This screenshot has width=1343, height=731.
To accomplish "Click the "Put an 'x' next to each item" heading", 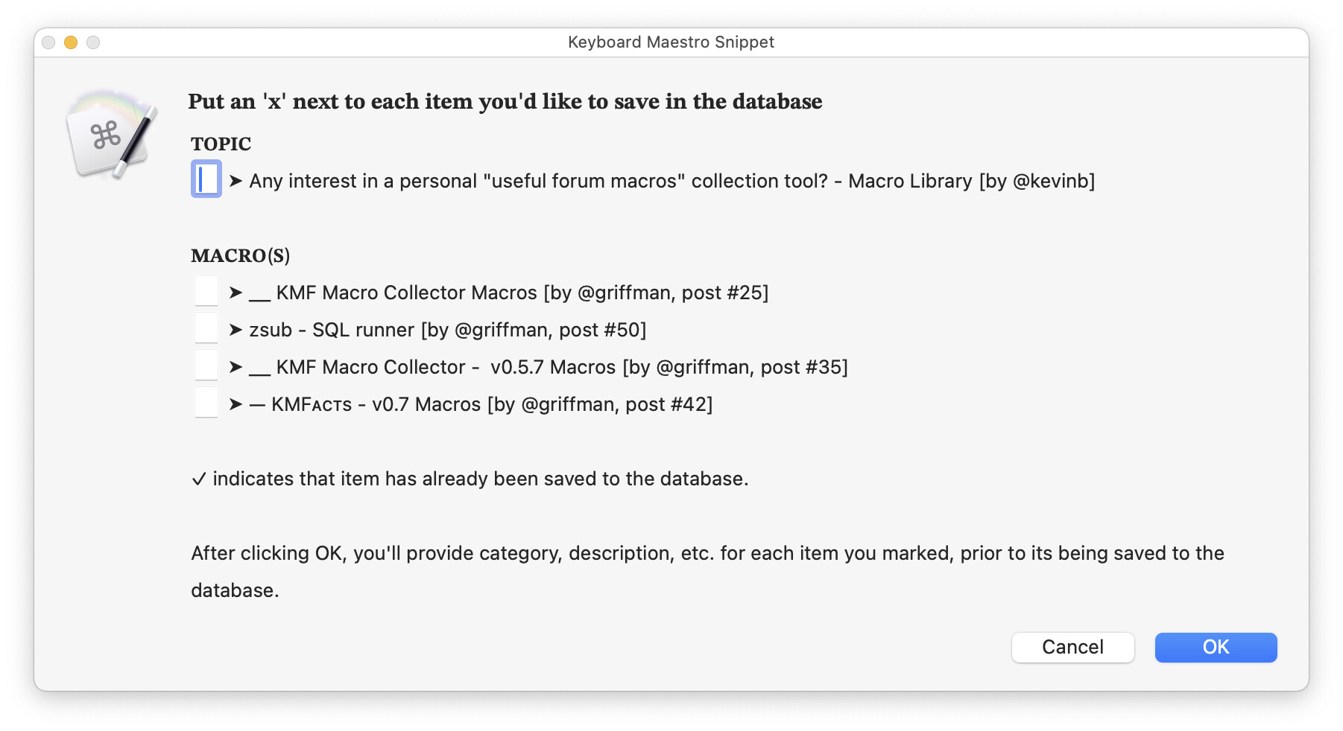I will (x=505, y=101).
